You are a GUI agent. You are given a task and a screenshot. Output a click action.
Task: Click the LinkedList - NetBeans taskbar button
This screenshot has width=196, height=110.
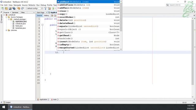(x=20, y=107)
